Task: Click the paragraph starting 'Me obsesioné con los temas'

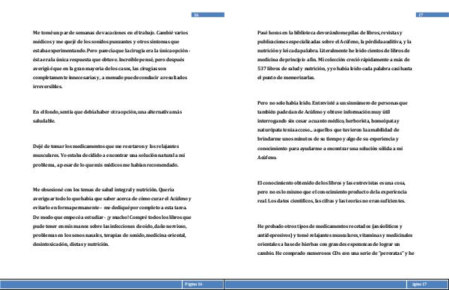Action: coord(112,217)
